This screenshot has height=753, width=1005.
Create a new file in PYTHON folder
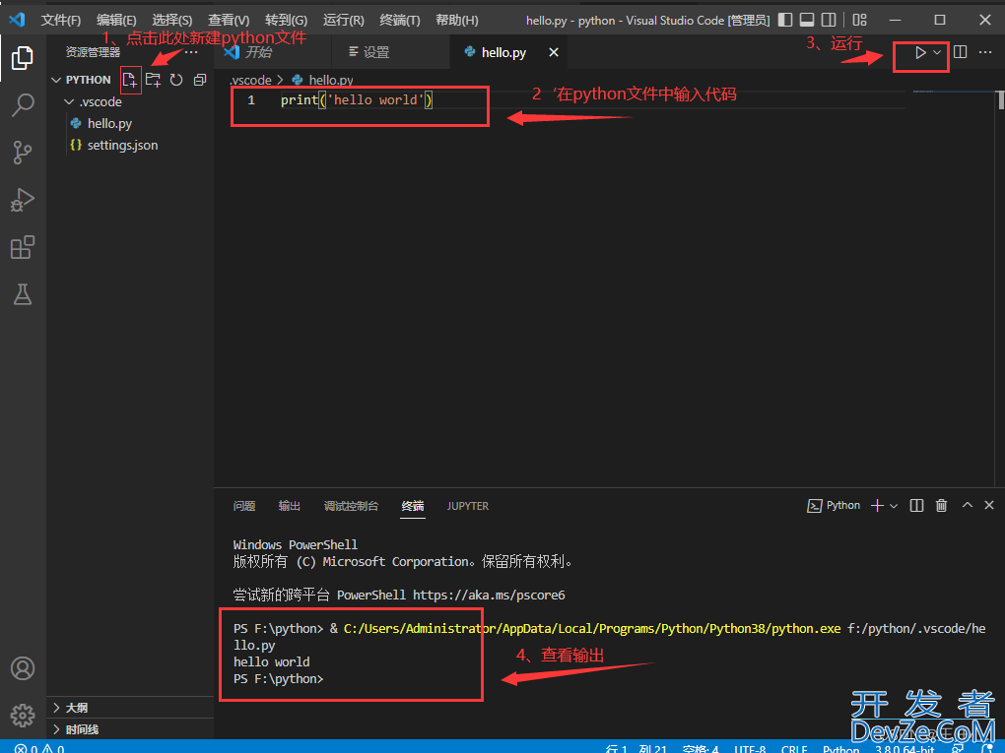click(x=129, y=80)
